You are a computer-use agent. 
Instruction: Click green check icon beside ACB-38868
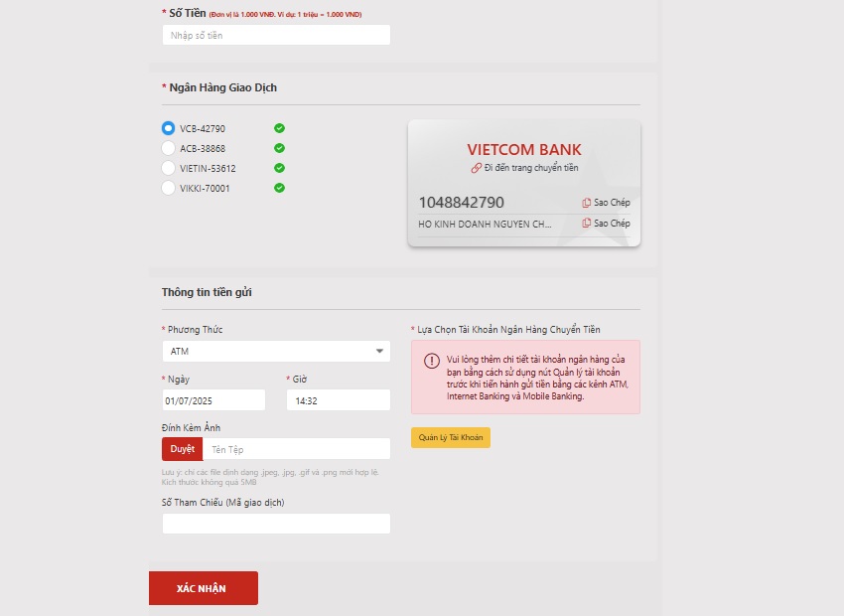click(x=279, y=148)
